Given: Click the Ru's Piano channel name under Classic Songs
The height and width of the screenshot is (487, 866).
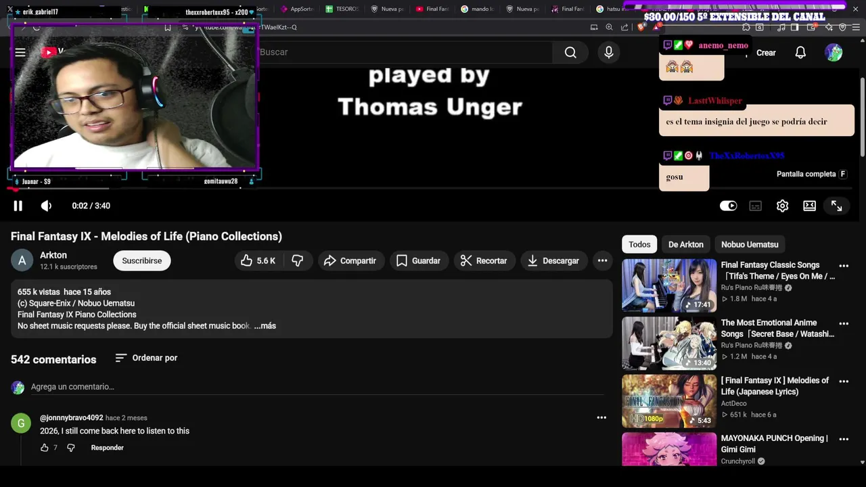Looking at the screenshot, I should [x=751, y=287].
